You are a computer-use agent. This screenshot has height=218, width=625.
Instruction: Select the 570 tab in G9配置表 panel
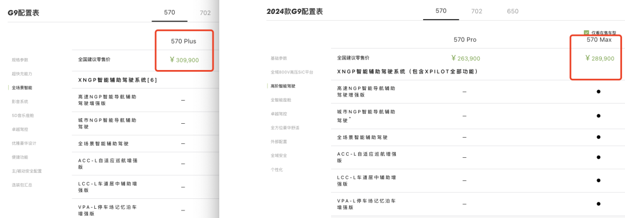(x=170, y=12)
